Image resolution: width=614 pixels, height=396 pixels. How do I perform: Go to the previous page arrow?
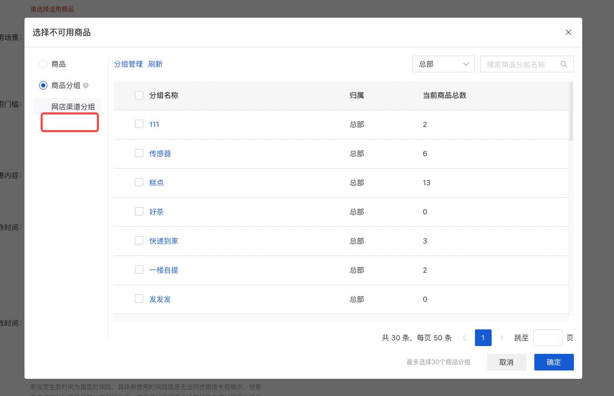coord(464,338)
